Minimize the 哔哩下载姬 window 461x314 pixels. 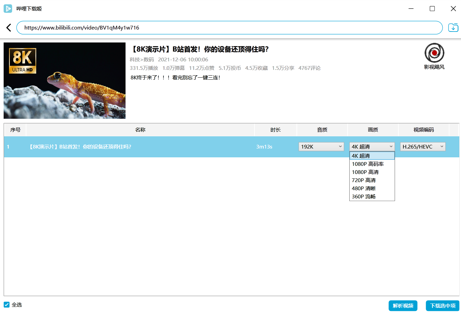(411, 8)
